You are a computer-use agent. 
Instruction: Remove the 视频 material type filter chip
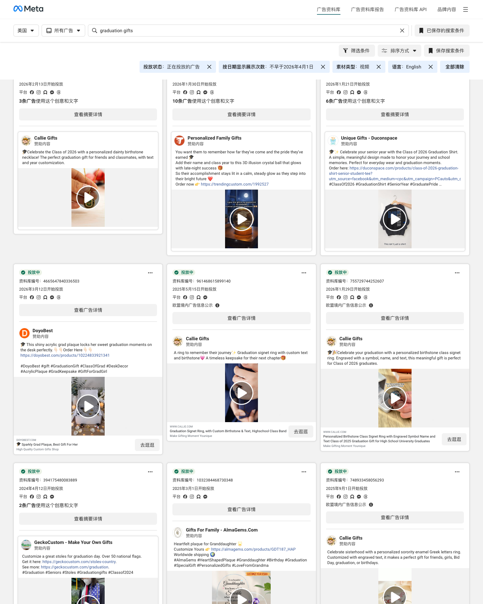coord(379,67)
